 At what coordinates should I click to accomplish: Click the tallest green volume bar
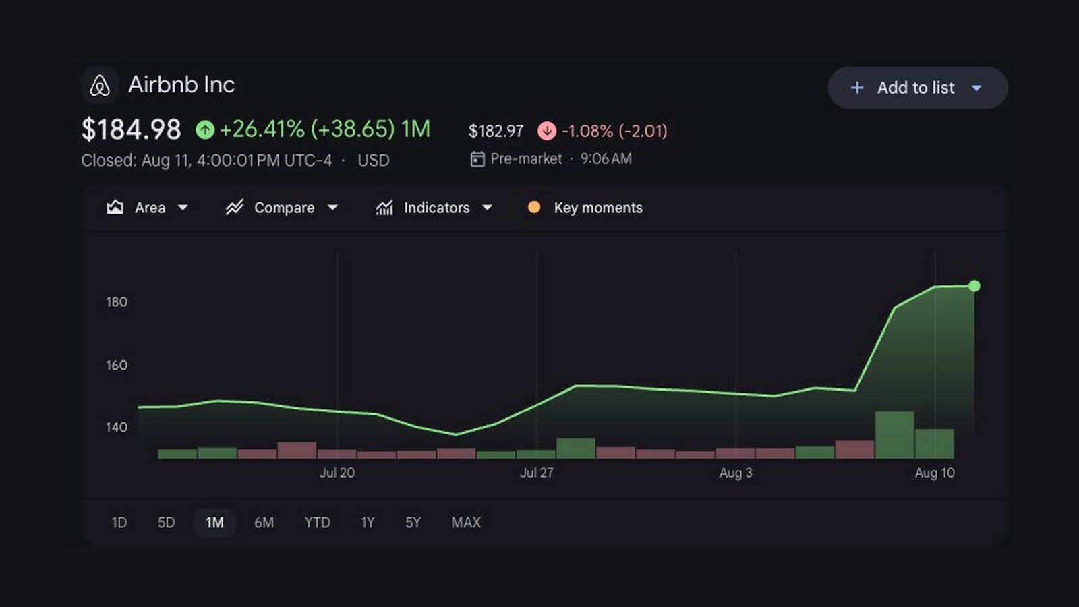(x=894, y=435)
